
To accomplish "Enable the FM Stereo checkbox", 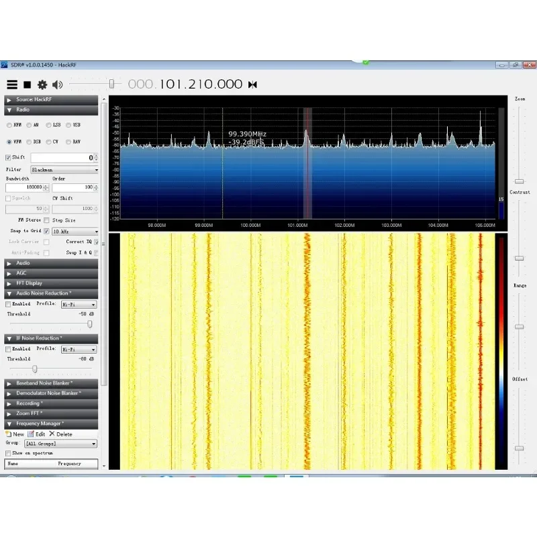I will click(46, 220).
